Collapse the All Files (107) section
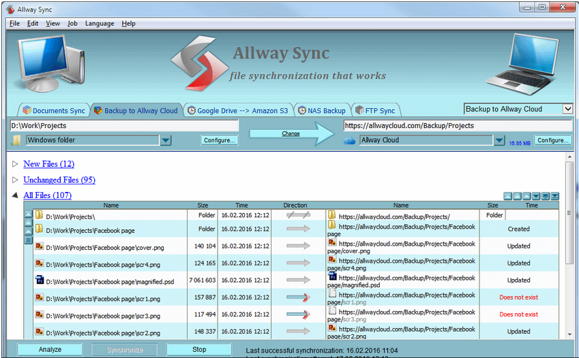Viewport: 579px width, 358px height. coord(15,195)
